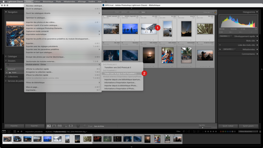Lock the library filter bar
263x148 pixels.
215,12
